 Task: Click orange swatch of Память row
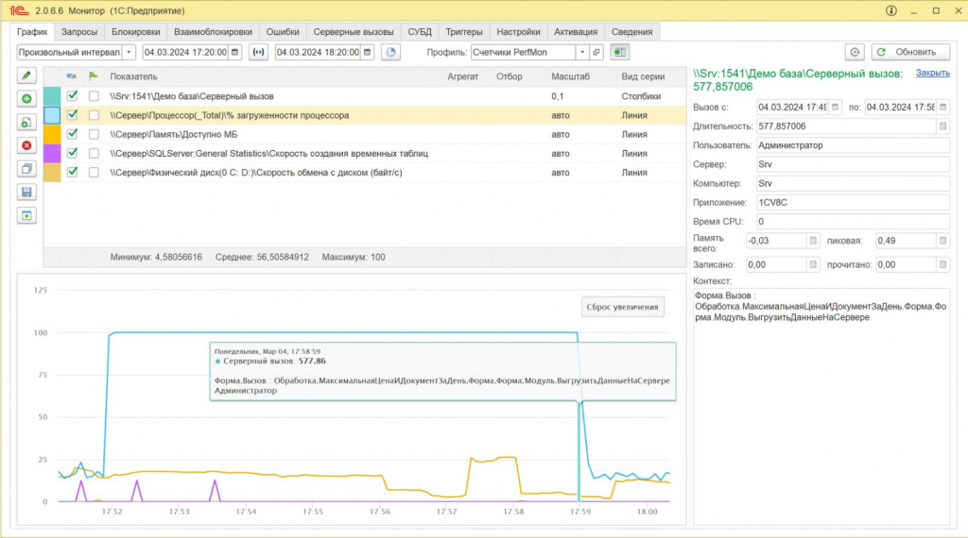coord(52,134)
